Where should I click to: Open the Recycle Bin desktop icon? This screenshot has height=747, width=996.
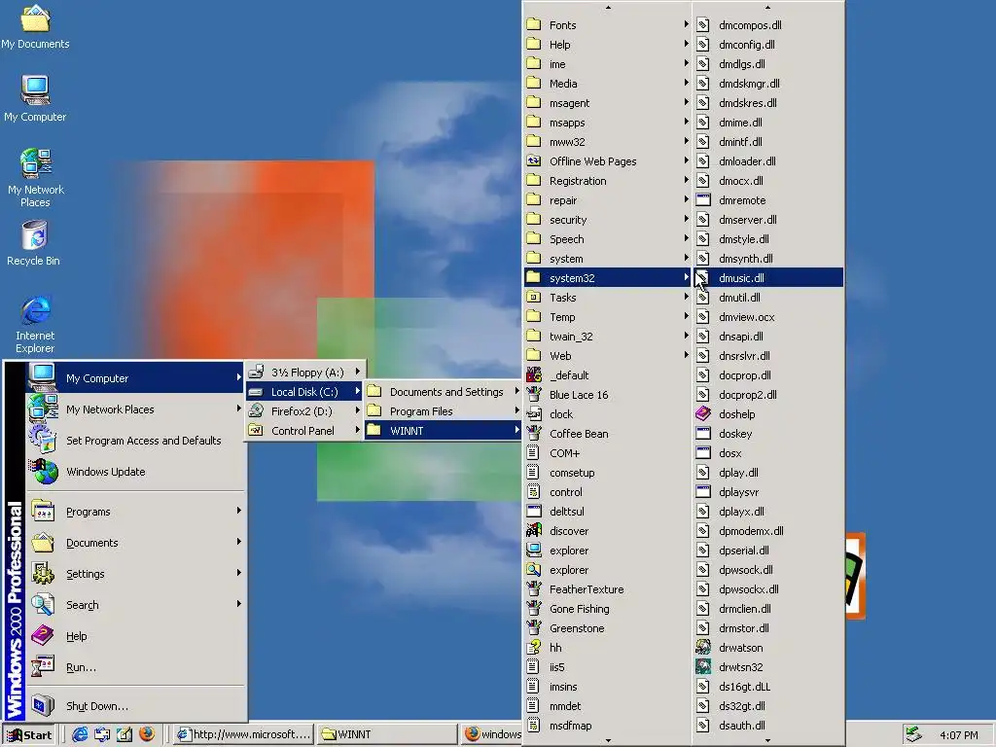pos(34,243)
